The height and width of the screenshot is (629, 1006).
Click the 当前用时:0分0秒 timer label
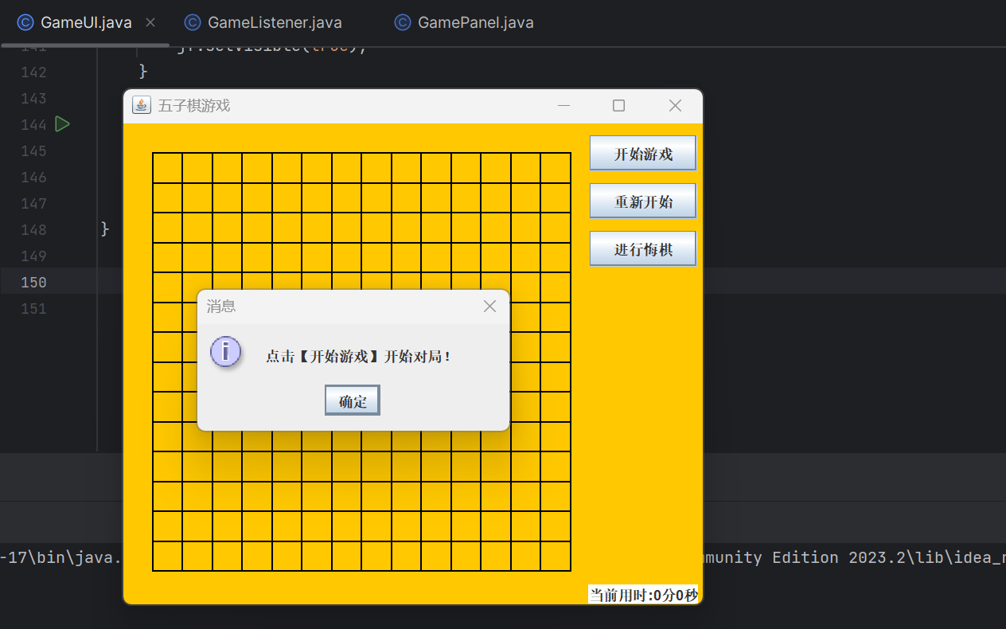coord(643,595)
